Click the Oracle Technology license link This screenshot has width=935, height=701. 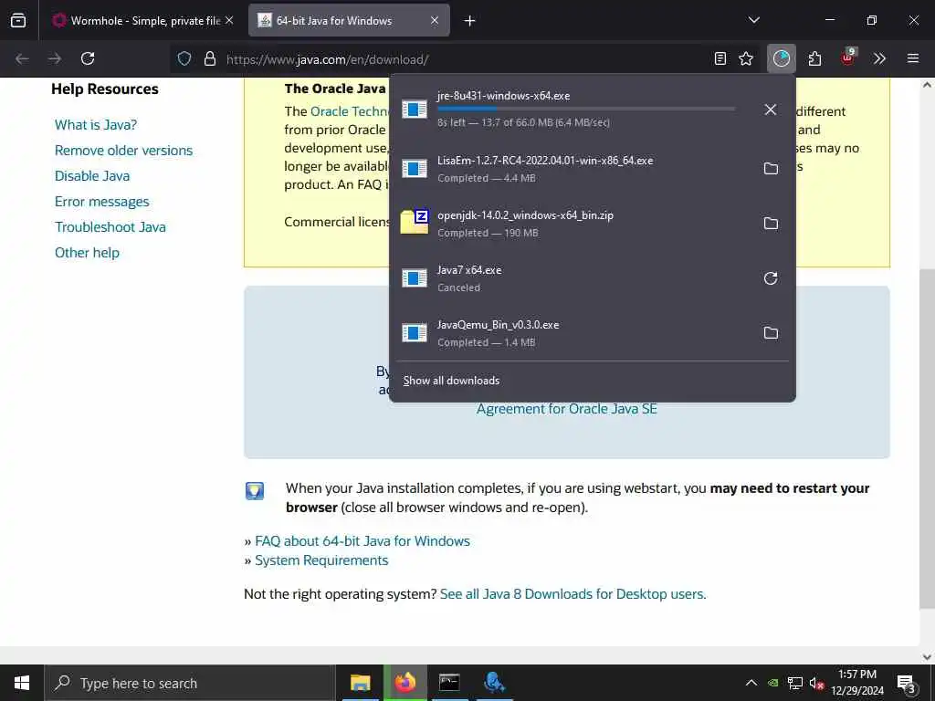350,111
